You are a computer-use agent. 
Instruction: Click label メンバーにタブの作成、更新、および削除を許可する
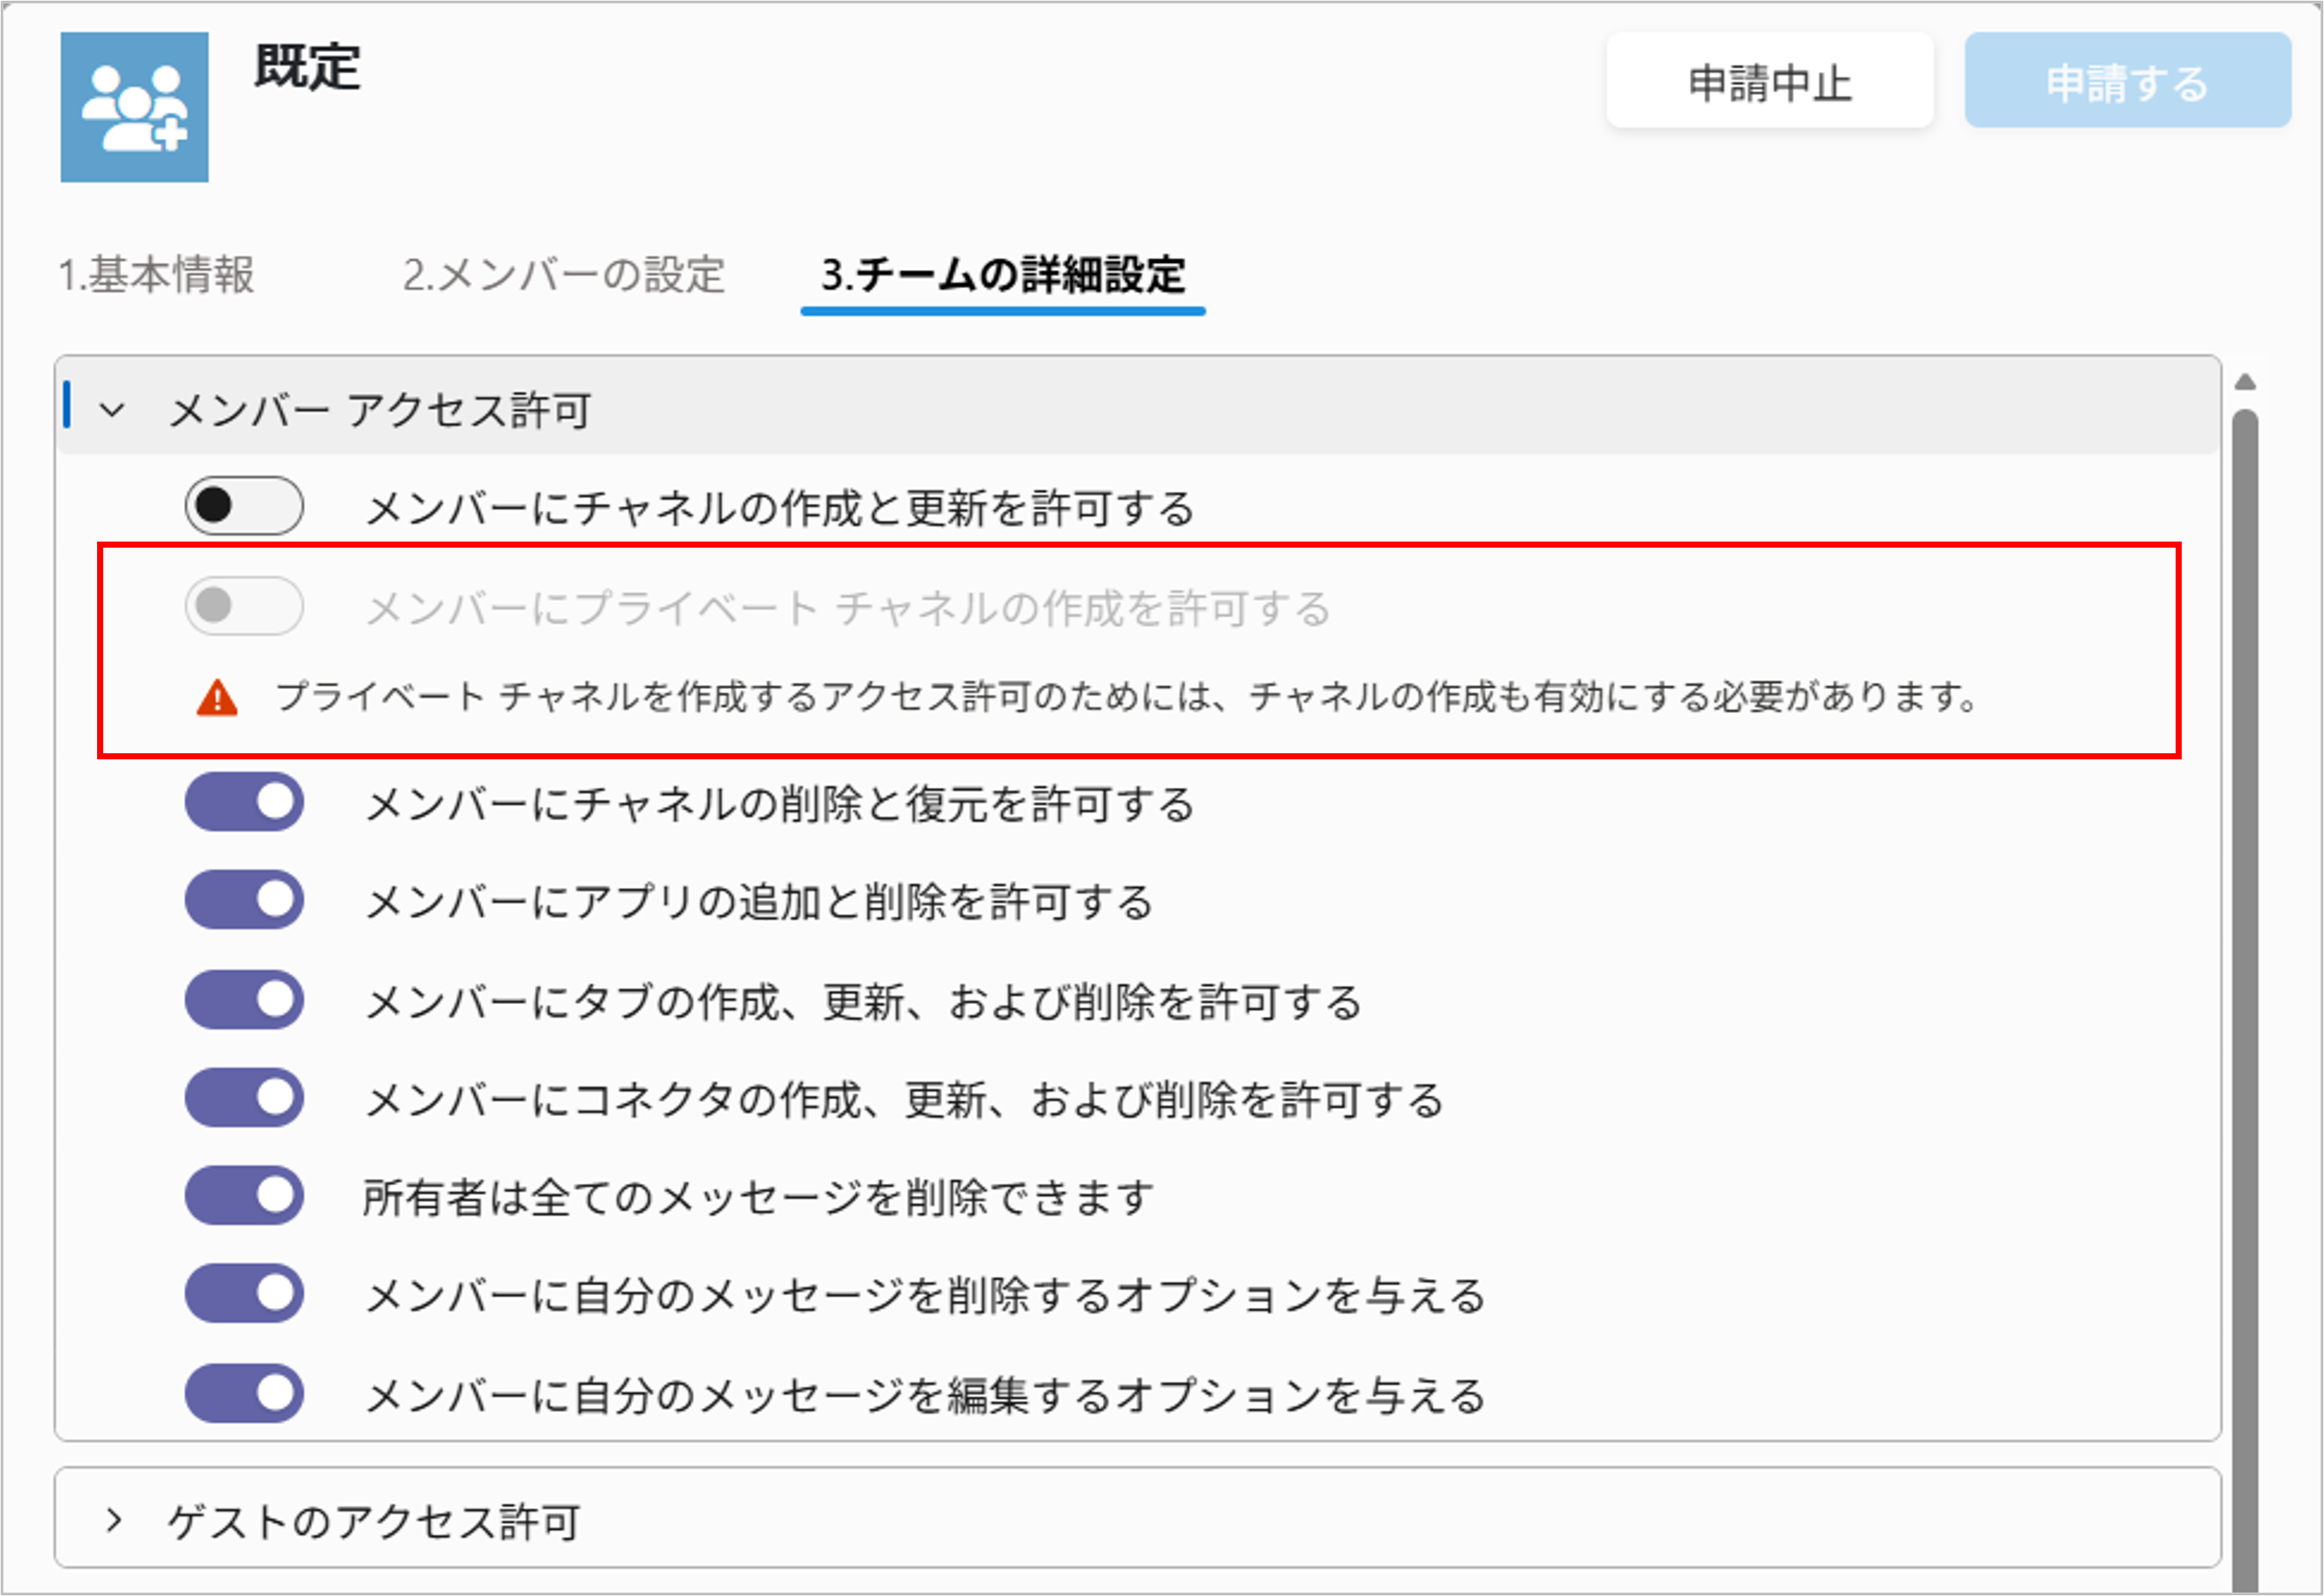(x=864, y=1001)
